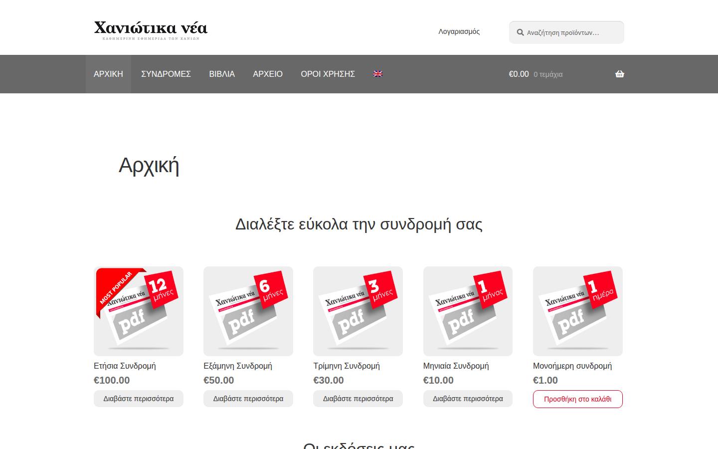718x449 pixels.
Task: Click Διαβάστε περισσότερα under Ετήσια Συνδρομή
Action: click(139, 399)
